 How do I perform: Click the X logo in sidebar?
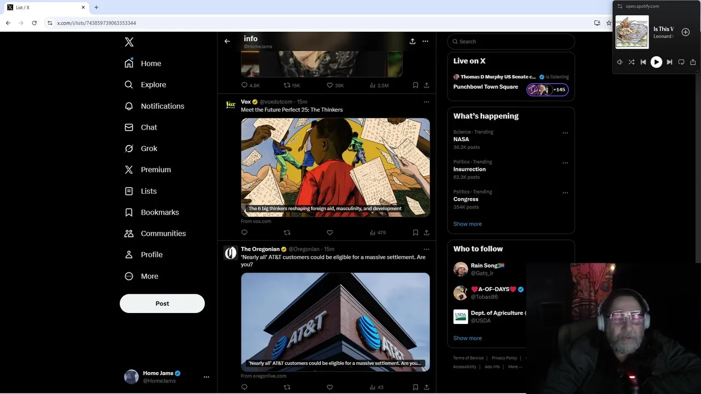(x=129, y=42)
